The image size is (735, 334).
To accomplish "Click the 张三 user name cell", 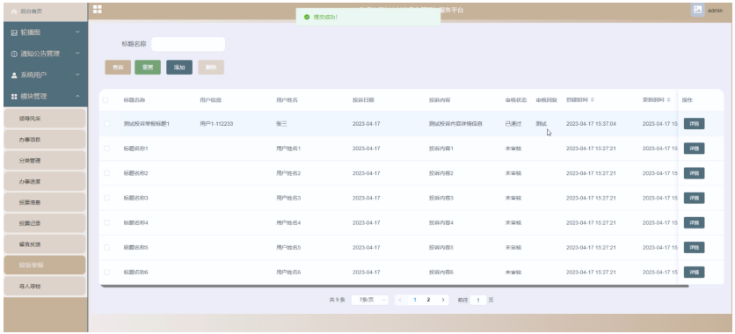I will [281, 124].
